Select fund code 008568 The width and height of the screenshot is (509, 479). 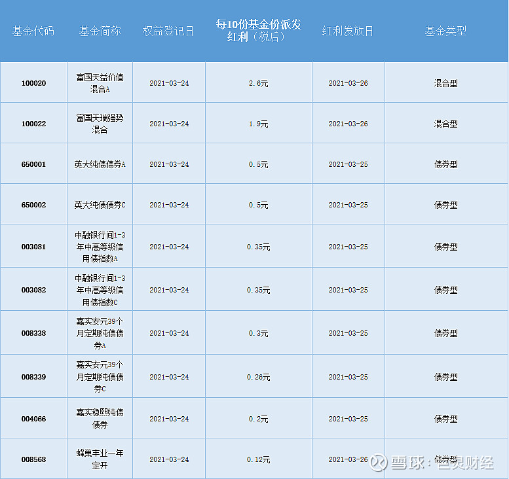pyautogui.click(x=34, y=459)
